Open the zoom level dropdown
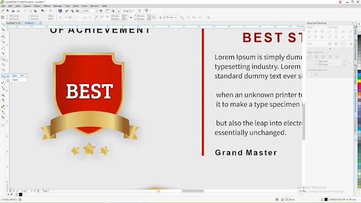Screen dimensions: 361x203 [96, 11]
